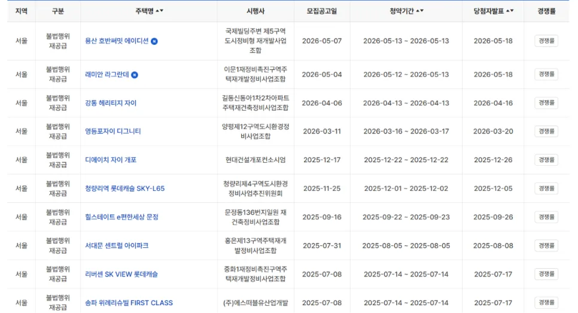Screen dimensions: 578x313
Task: Click the 지역 column header
Action: pos(22,11)
